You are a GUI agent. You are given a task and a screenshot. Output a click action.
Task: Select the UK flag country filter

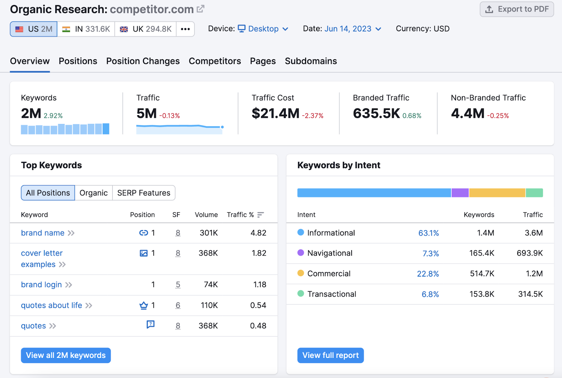145,29
